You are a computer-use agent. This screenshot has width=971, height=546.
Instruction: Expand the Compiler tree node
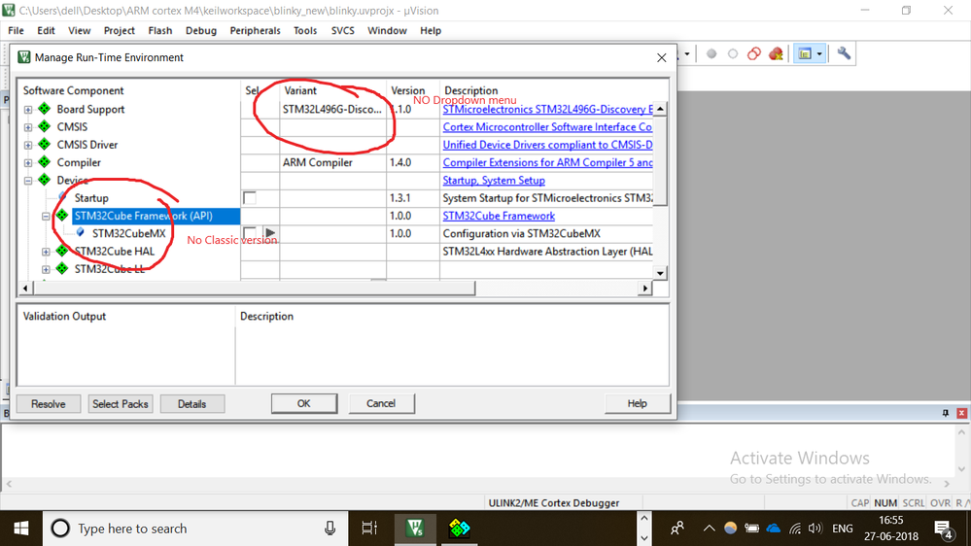point(28,163)
